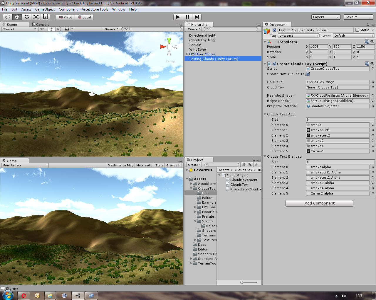This screenshot has height=300, width=376.
Task: Open the Transform component help icon
Action: click(x=367, y=42)
